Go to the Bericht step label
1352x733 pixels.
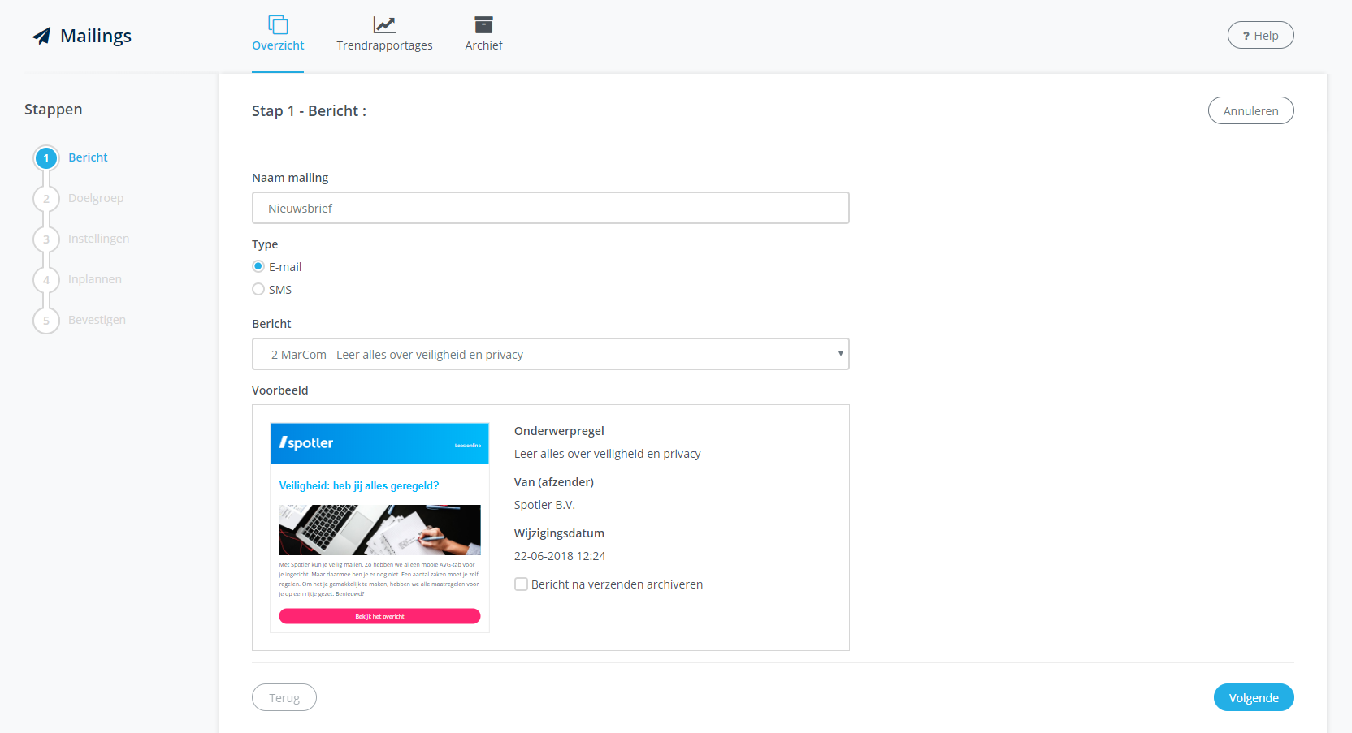pos(88,157)
